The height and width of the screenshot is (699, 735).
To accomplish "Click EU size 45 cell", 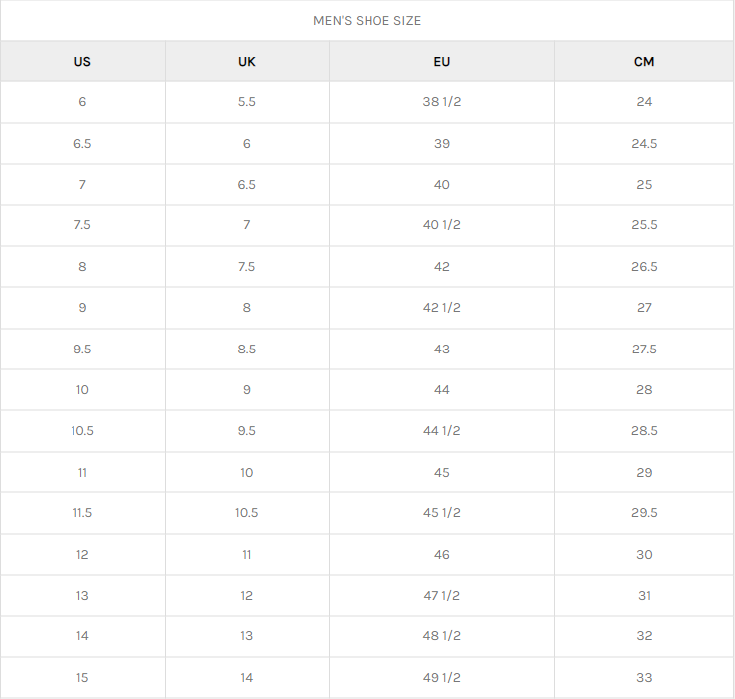I will 442,473.
